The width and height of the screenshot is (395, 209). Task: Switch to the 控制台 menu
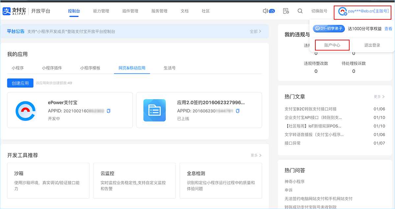74,11
